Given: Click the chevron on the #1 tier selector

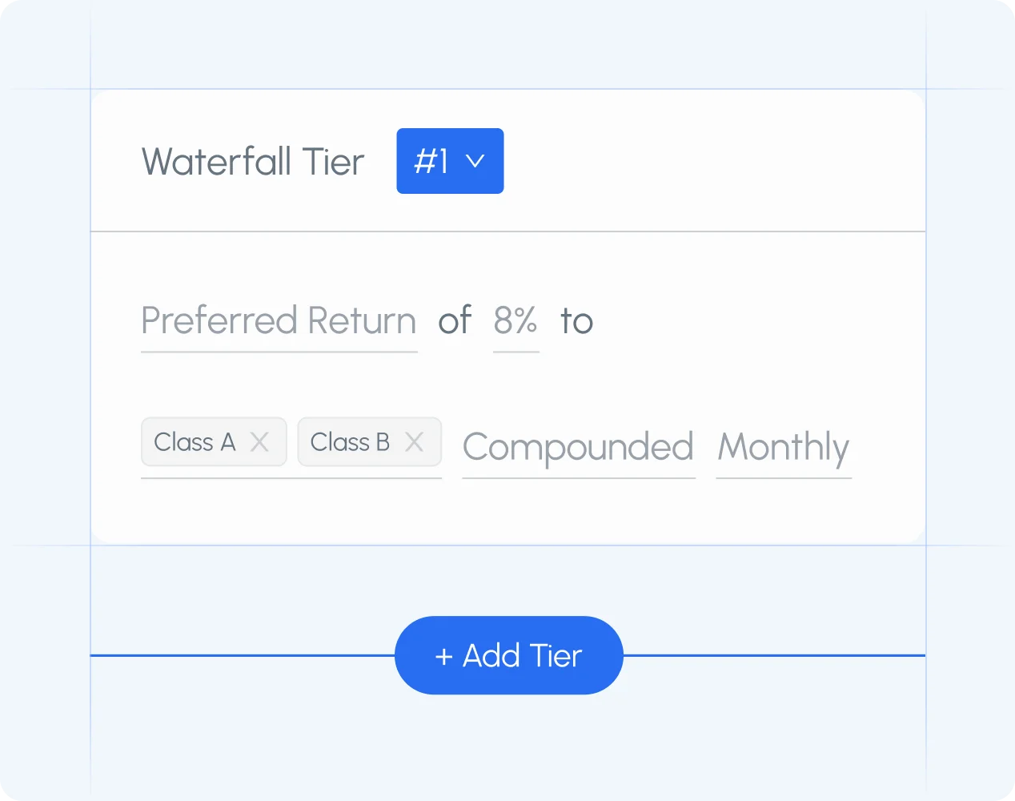Looking at the screenshot, I should (x=475, y=161).
